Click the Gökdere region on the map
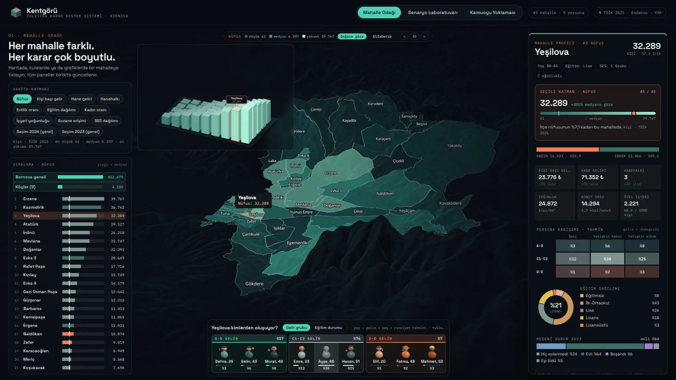This screenshot has width=676, height=380. coord(254,284)
